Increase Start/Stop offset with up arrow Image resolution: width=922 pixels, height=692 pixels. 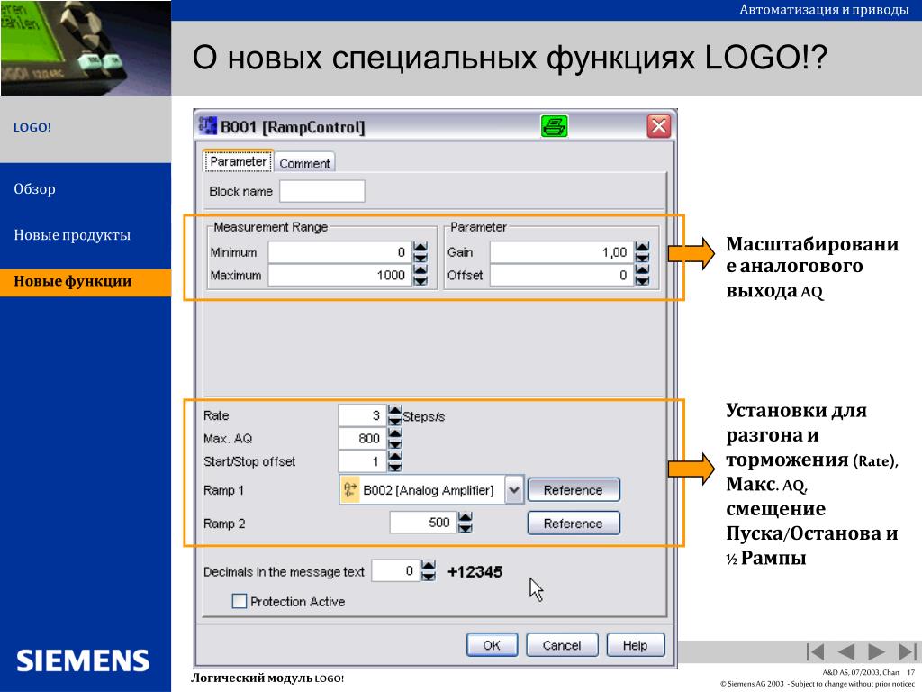(395, 456)
